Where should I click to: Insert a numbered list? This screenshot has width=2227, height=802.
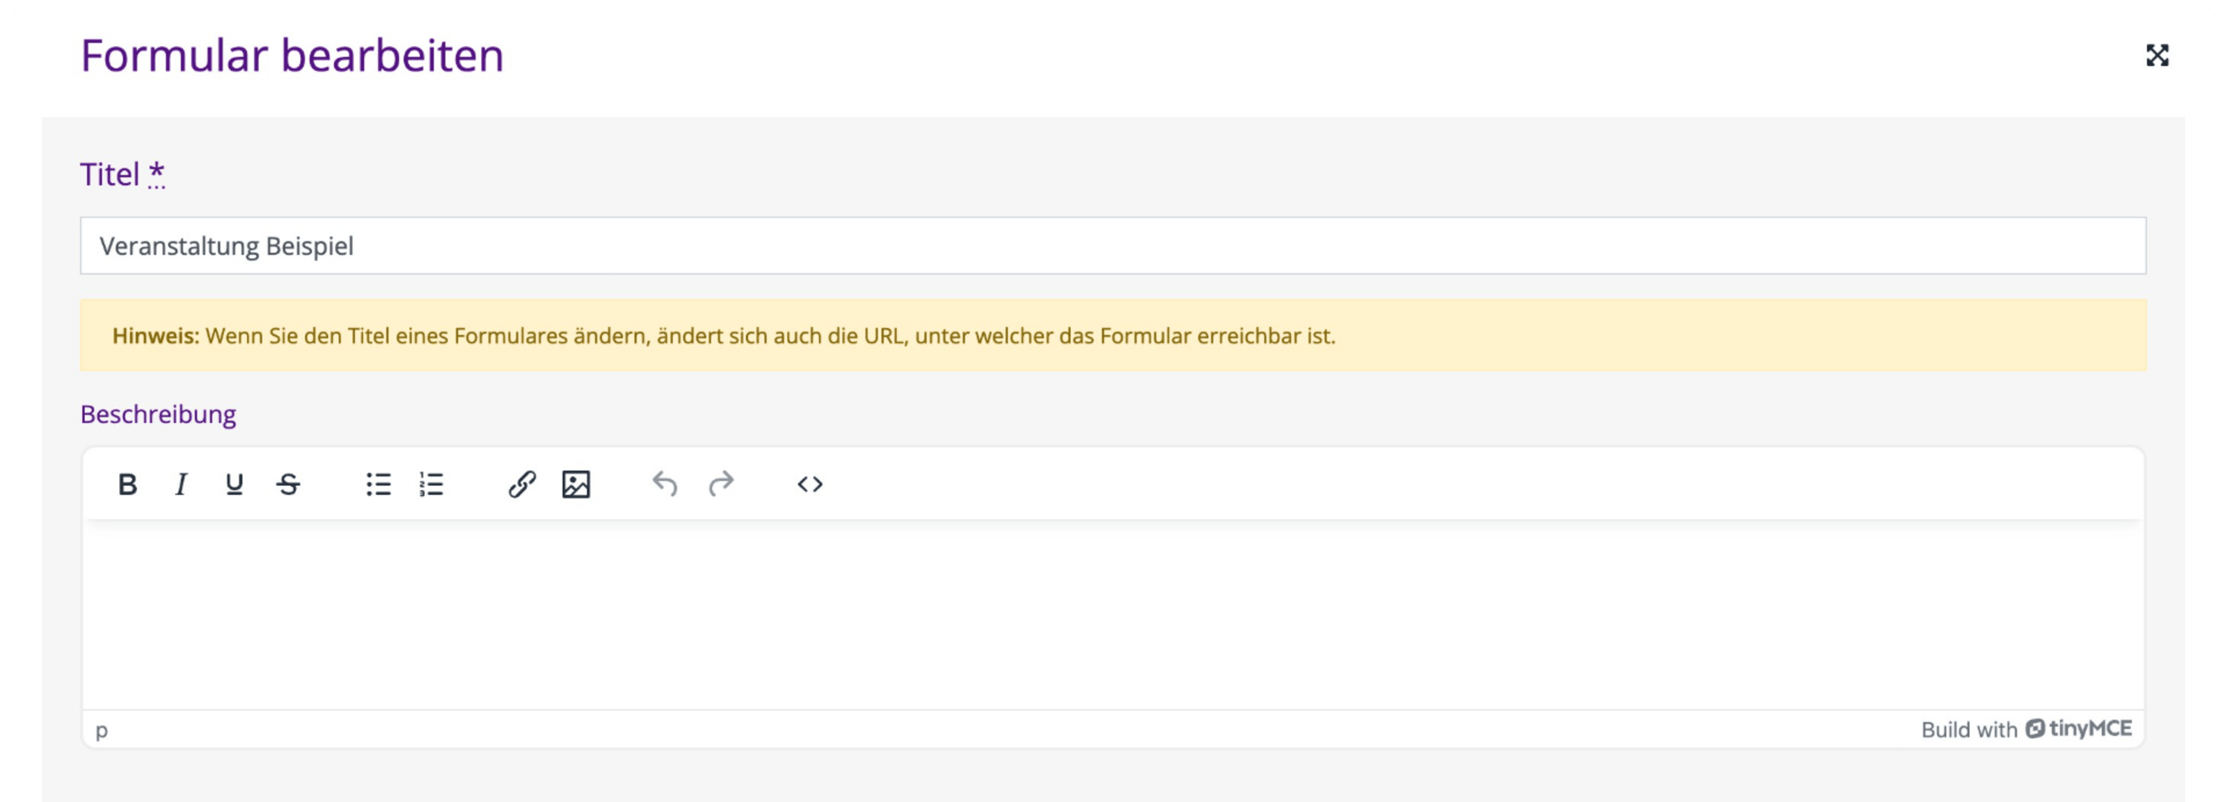[x=431, y=484]
